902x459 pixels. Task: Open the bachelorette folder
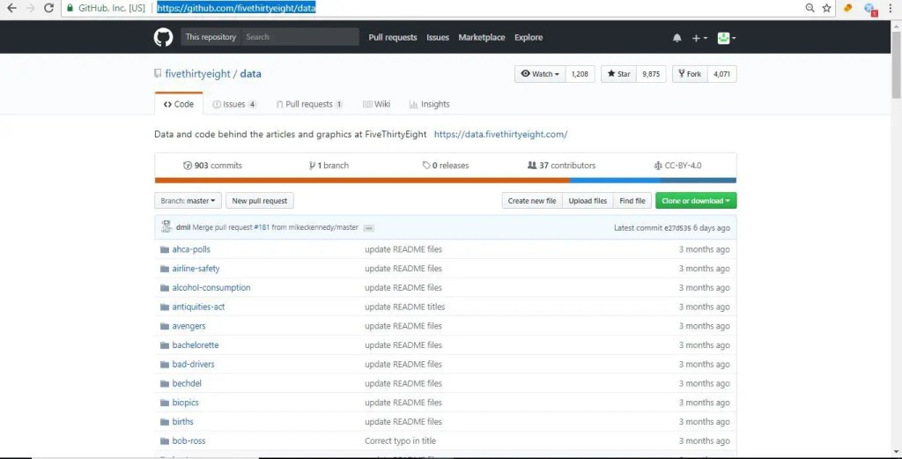pos(195,345)
